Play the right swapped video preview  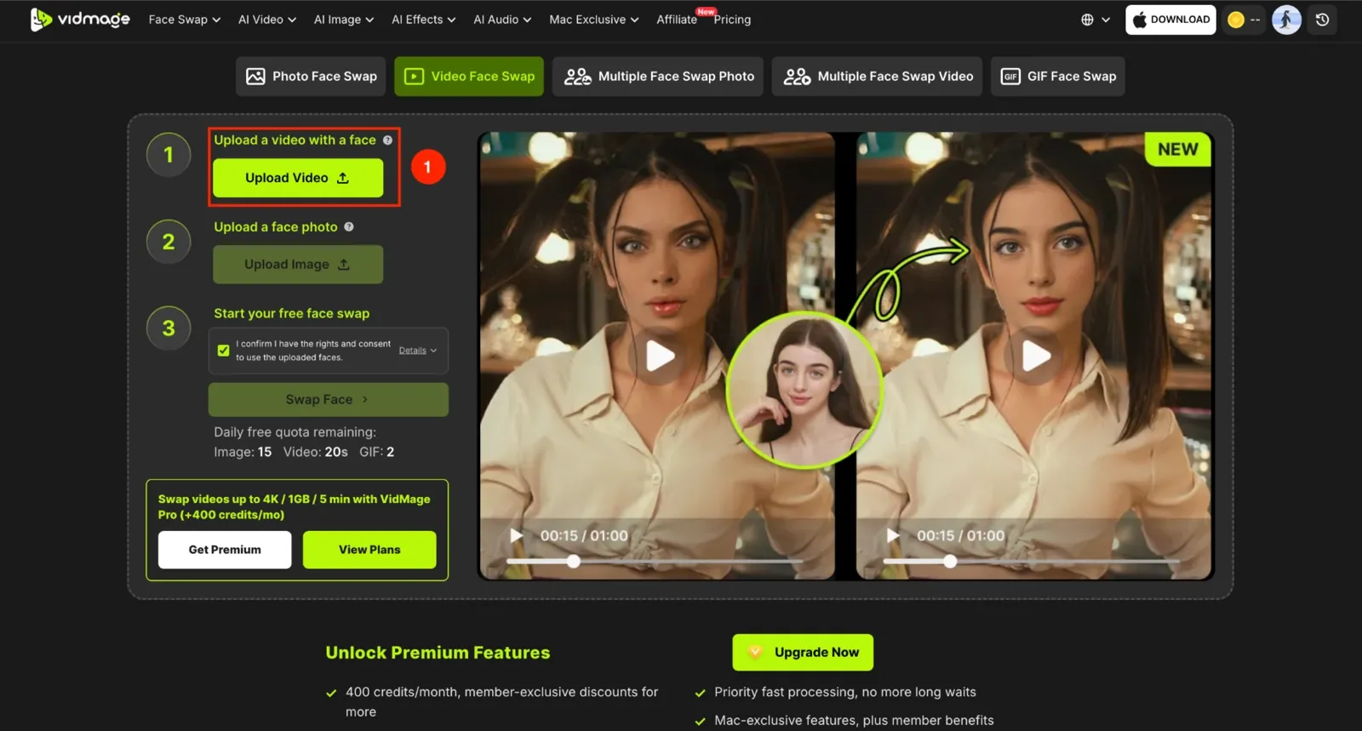[x=1035, y=356]
